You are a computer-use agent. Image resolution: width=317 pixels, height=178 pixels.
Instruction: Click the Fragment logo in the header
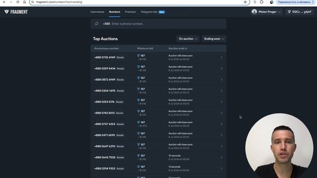tap(16, 12)
